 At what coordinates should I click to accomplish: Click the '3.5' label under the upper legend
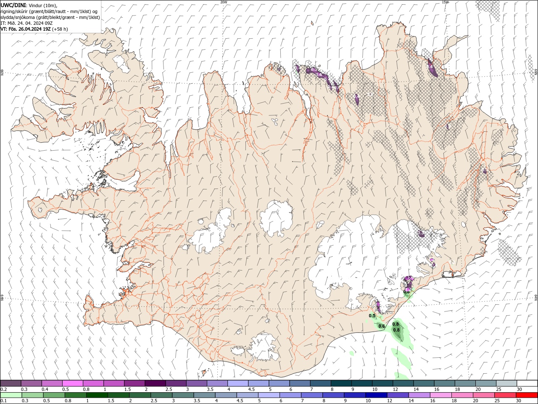[211, 389]
